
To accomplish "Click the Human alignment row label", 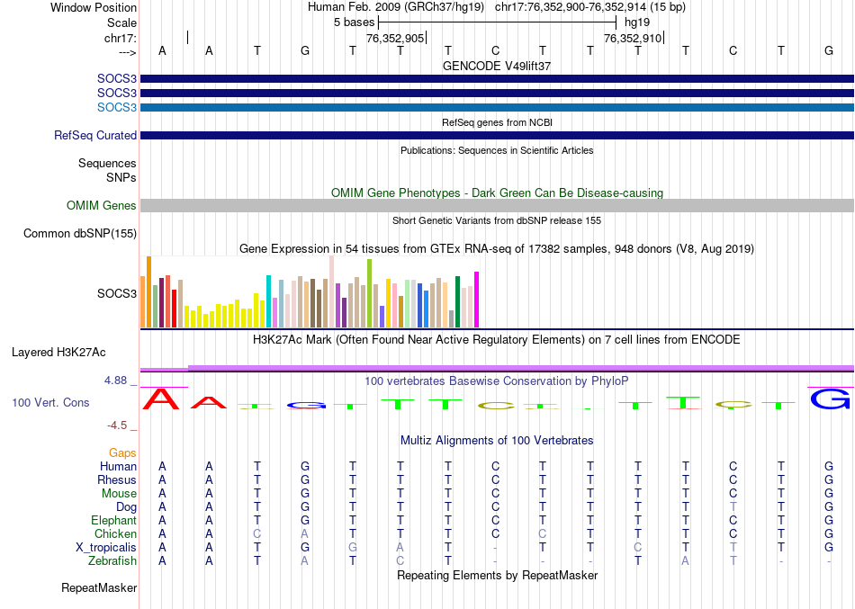I will tap(118, 466).
